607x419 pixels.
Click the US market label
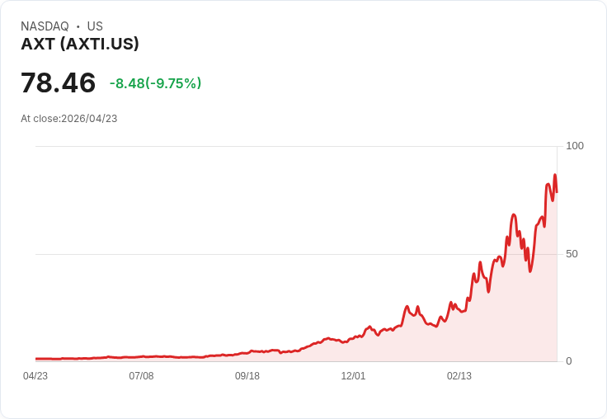coord(95,26)
